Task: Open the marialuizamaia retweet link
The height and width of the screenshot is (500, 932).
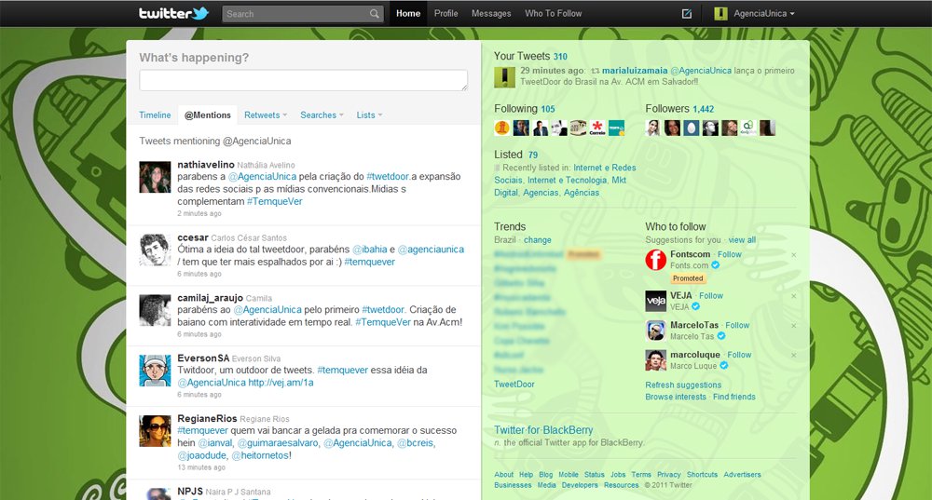Action: pyautogui.click(x=634, y=71)
